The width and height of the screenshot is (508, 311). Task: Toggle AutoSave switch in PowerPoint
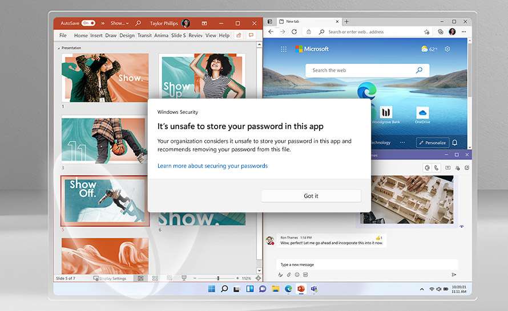coord(88,23)
